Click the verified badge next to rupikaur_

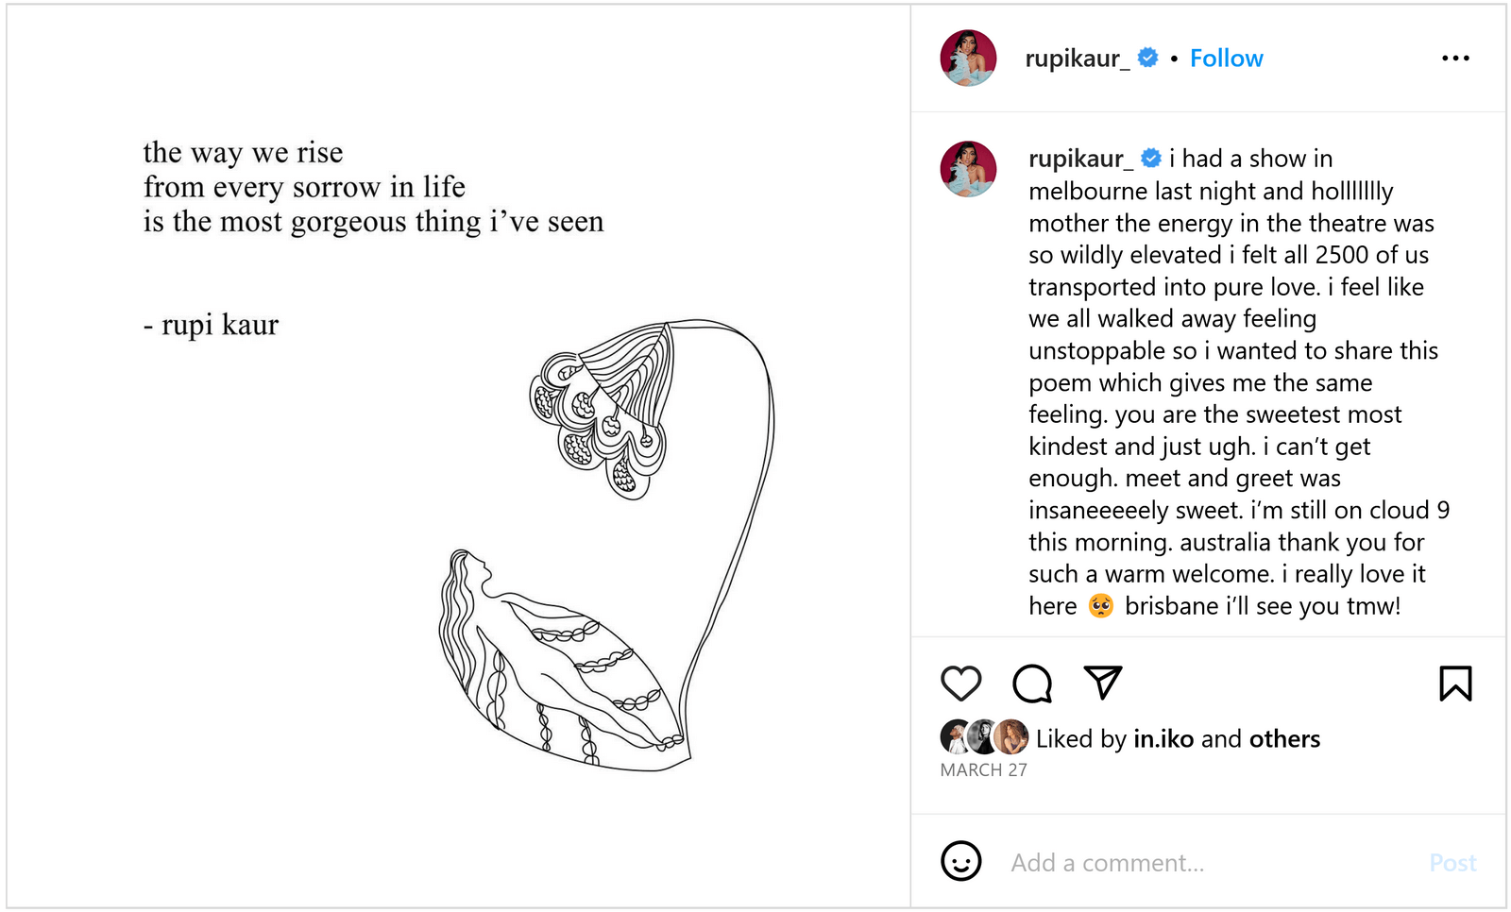click(x=1146, y=58)
